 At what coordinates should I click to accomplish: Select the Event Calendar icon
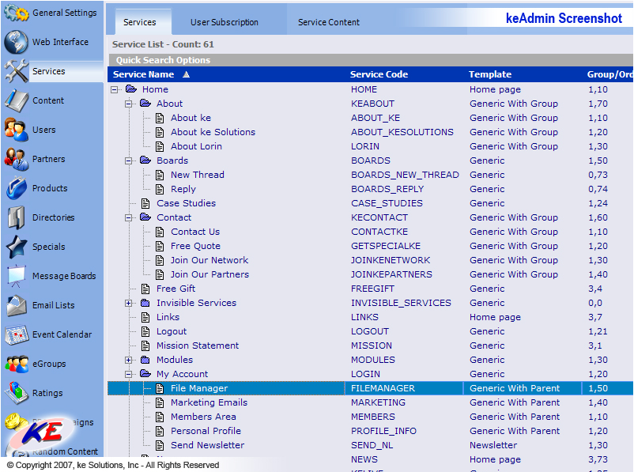17,335
